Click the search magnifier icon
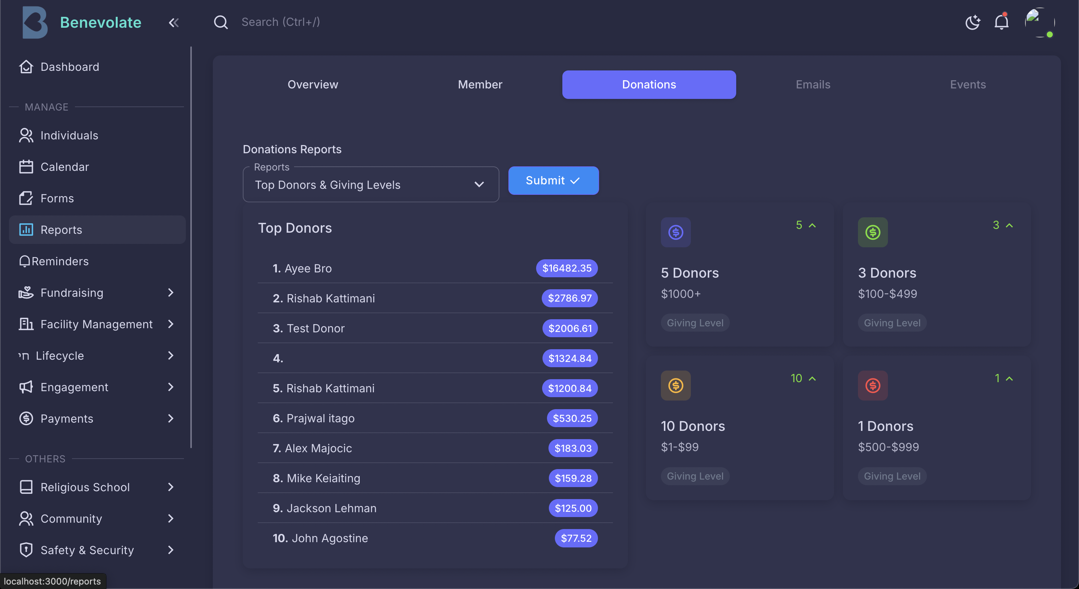The width and height of the screenshot is (1079, 589). click(x=221, y=22)
